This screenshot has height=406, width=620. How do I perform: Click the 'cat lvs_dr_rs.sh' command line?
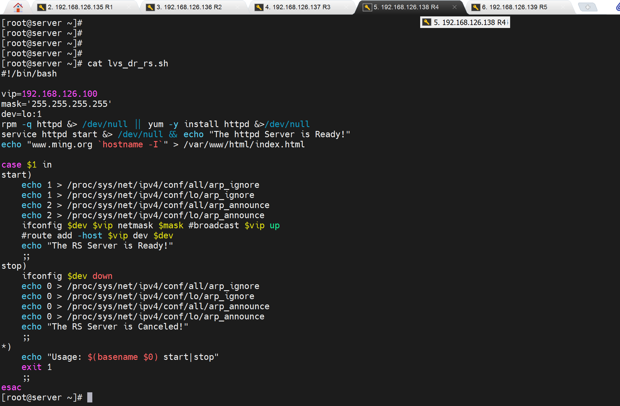point(128,63)
